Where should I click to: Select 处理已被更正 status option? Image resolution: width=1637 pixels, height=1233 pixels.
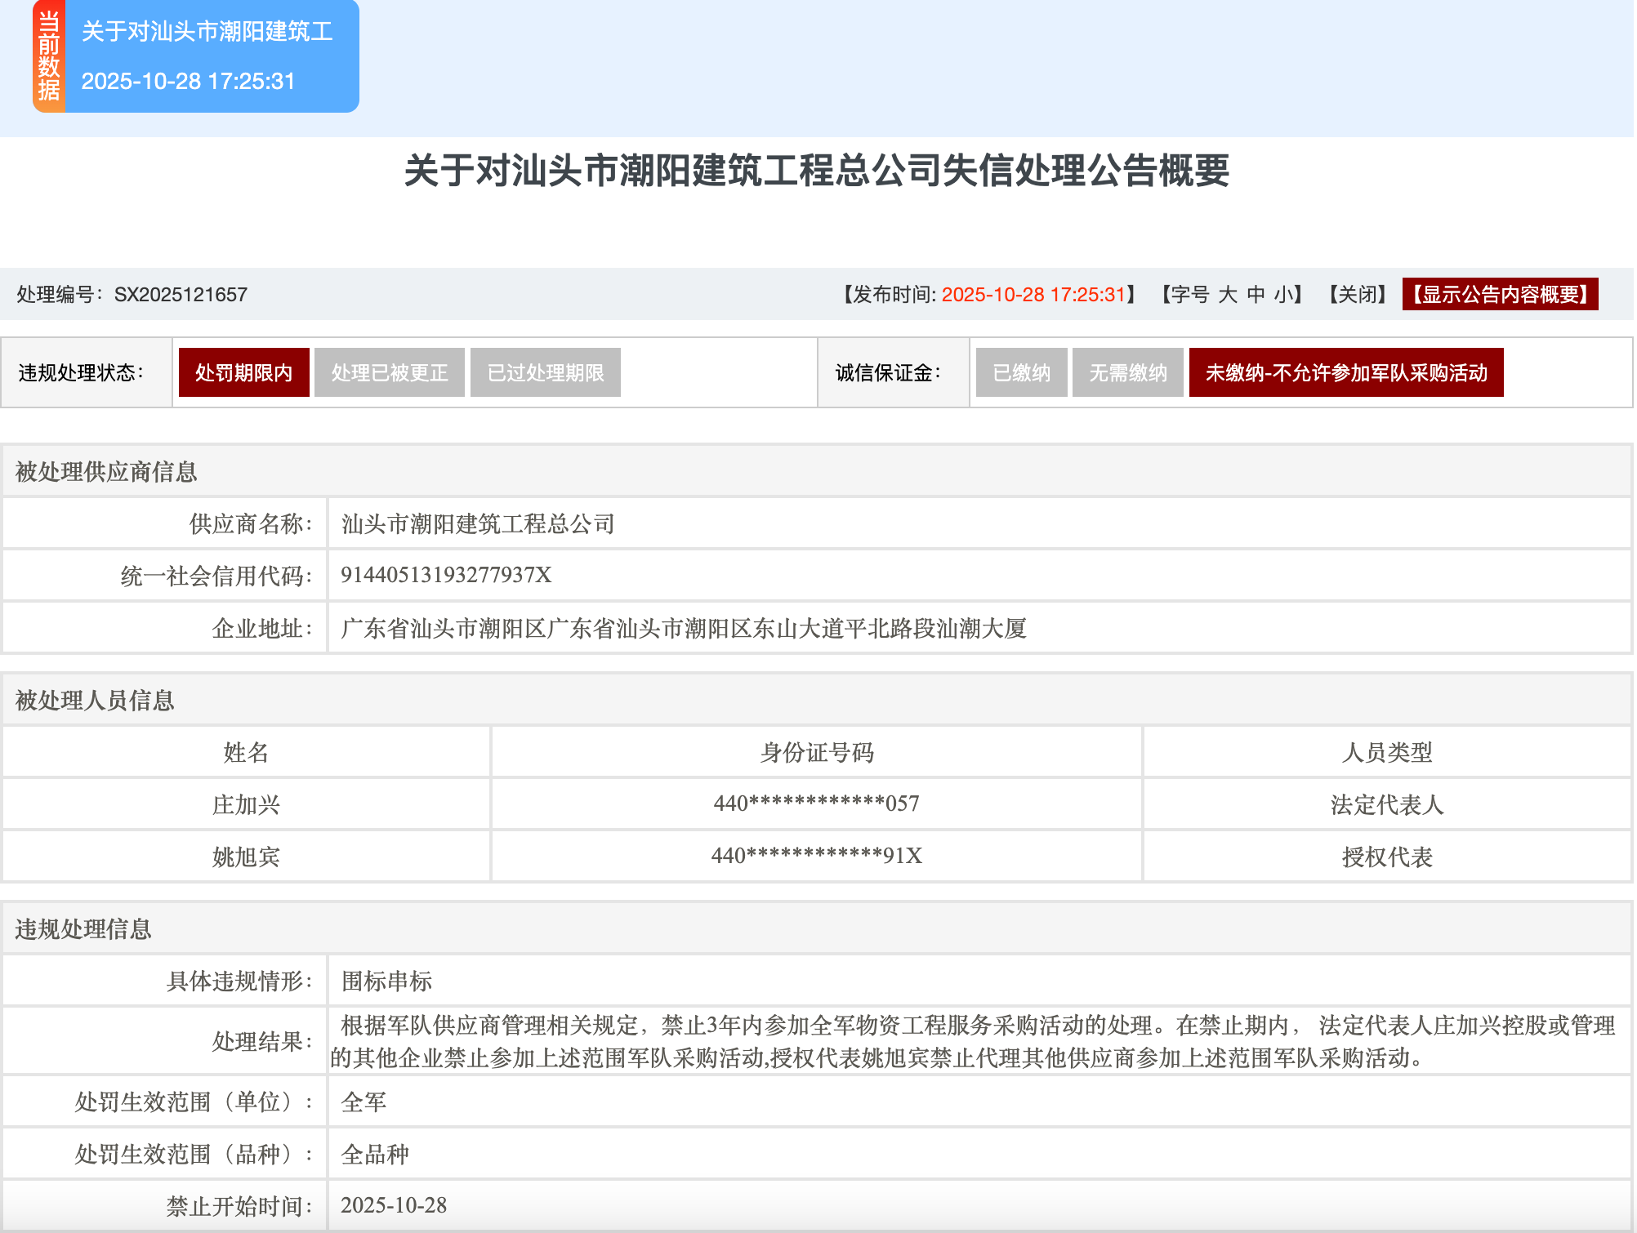390,372
